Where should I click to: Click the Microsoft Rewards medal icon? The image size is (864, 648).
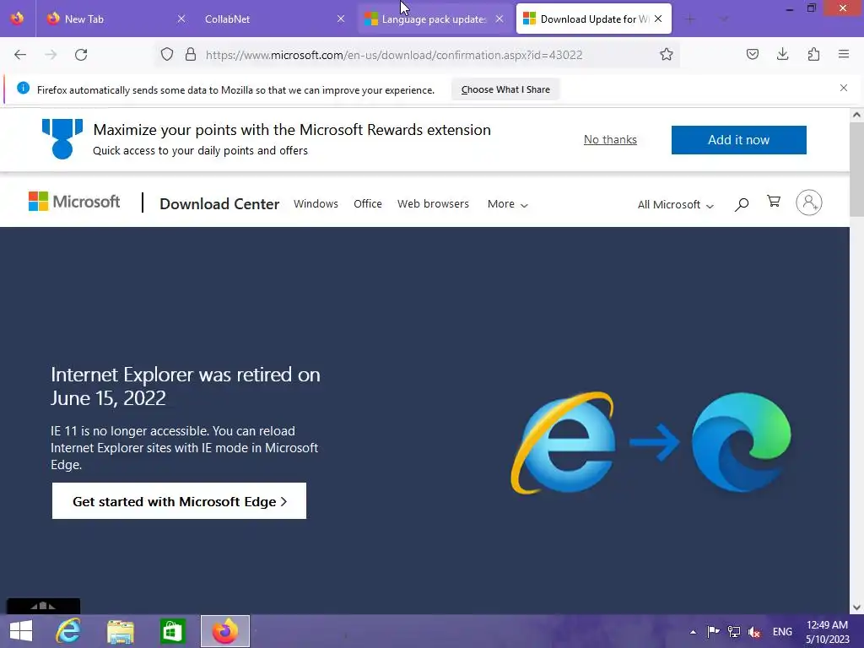pos(62,139)
